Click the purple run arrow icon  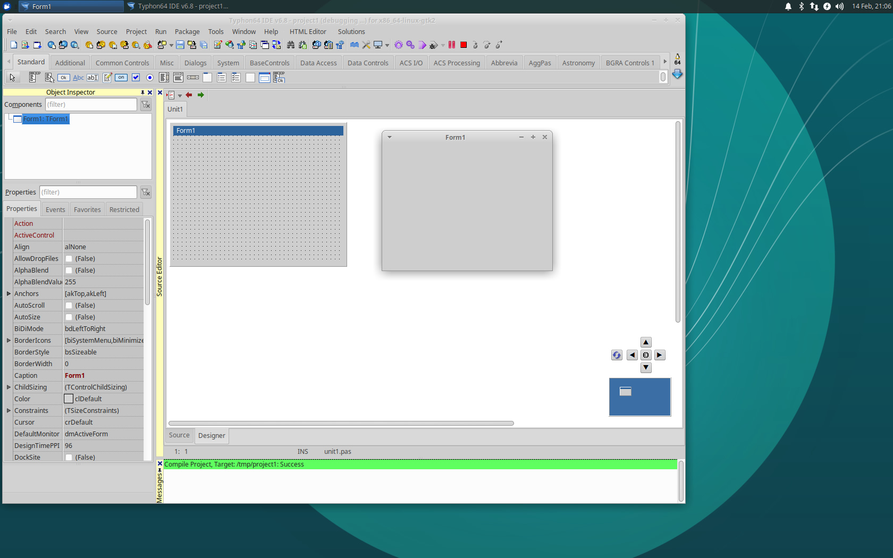click(x=422, y=45)
